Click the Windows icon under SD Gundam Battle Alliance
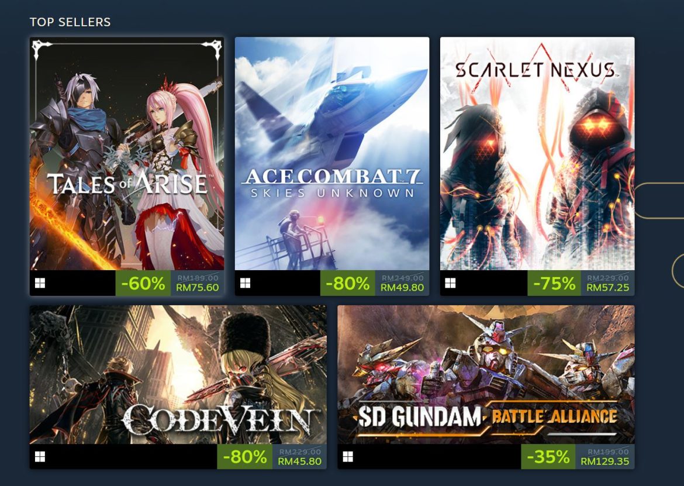 click(348, 457)
